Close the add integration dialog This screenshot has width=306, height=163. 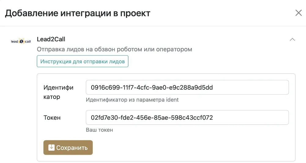point(298,13)
